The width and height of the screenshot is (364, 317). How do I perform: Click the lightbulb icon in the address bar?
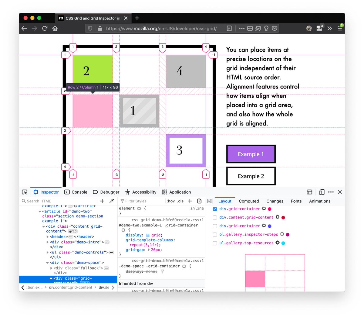[x=266, y=28]
